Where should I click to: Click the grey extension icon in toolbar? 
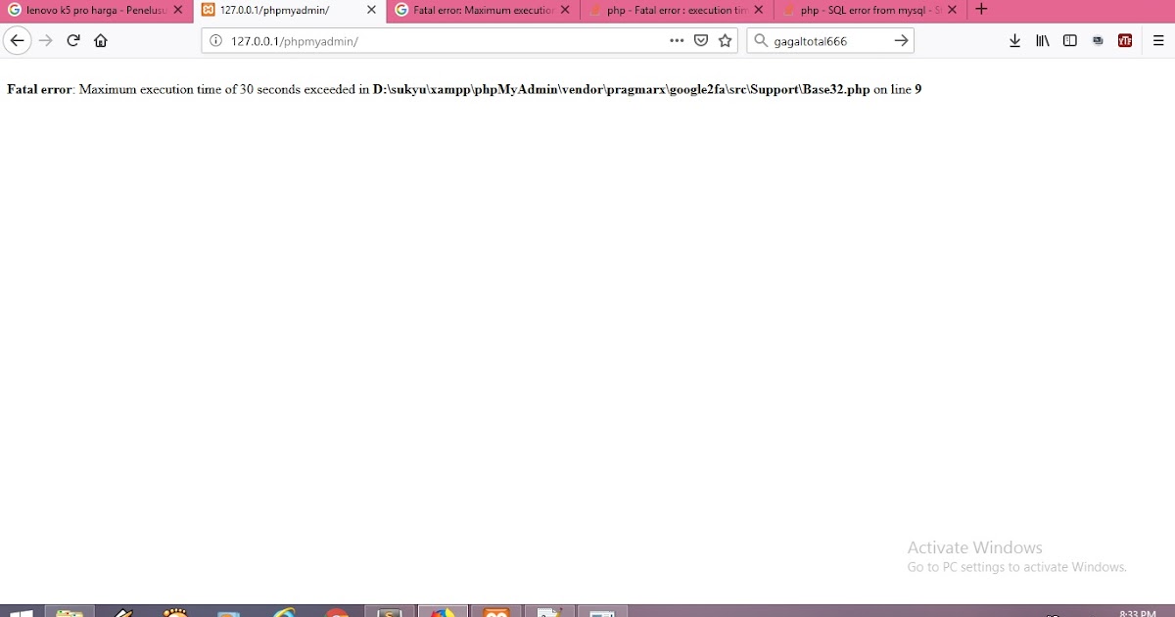pyautogui.click(x=1098, y=41)
